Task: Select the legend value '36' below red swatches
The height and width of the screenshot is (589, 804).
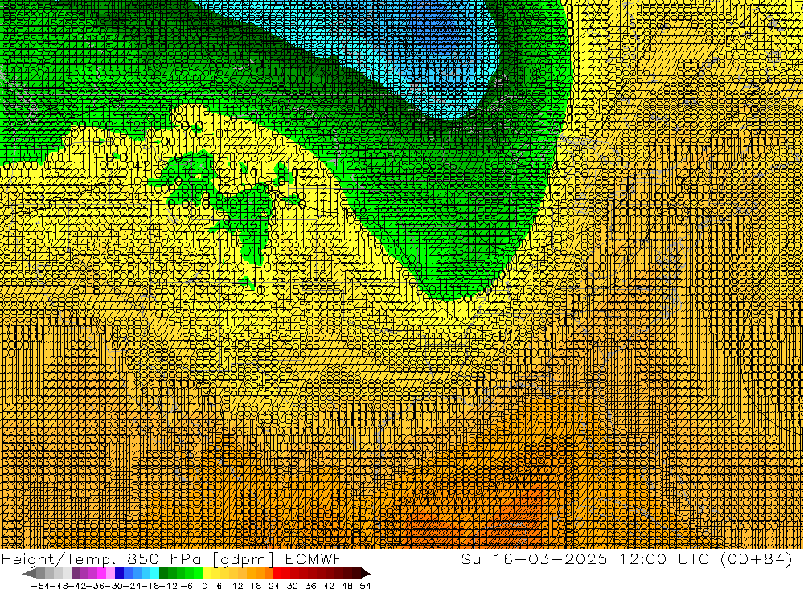Action: [310, 586]
